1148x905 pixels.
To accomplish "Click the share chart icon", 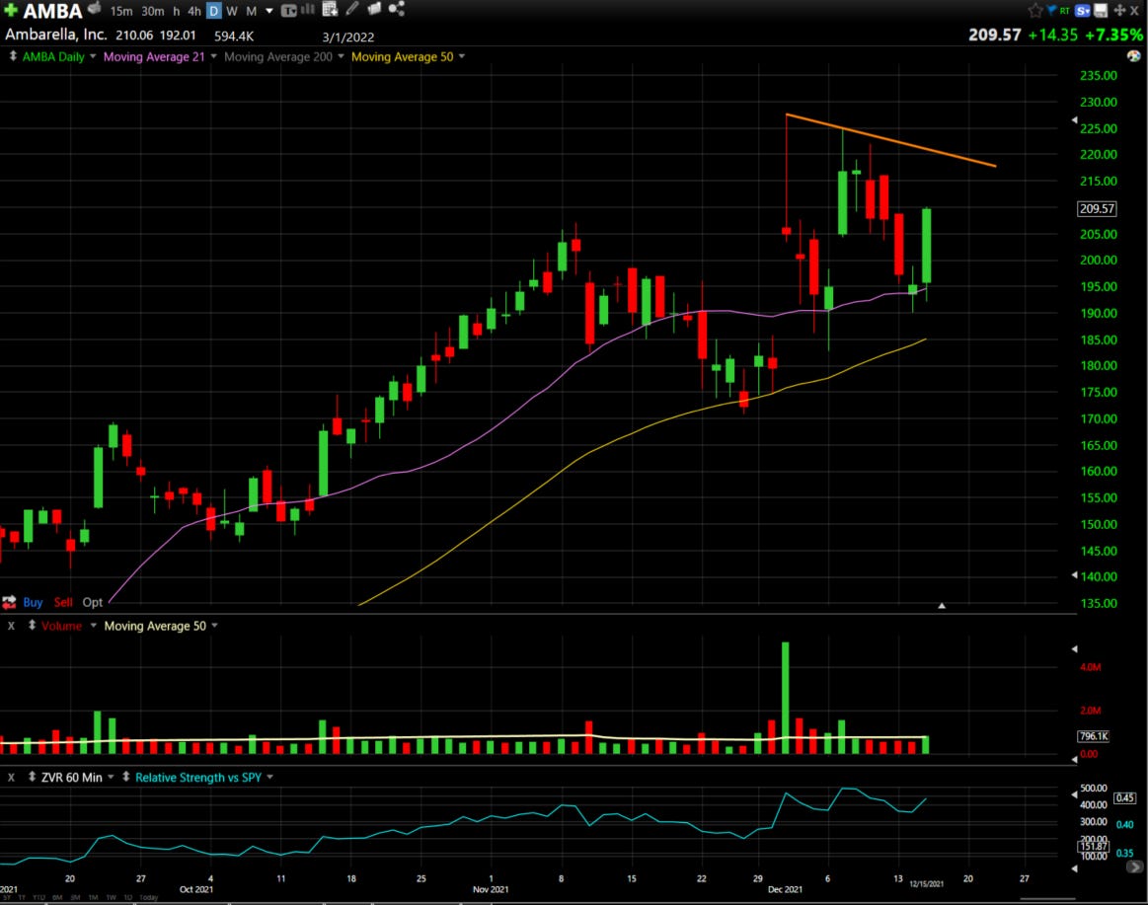I will point(396,9).
